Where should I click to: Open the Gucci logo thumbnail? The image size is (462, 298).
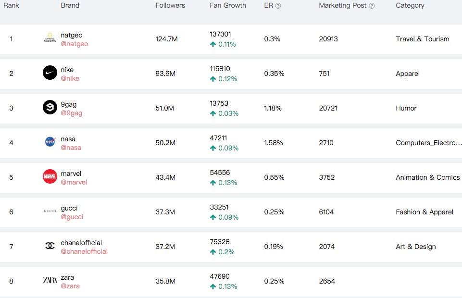click(50, 211)
